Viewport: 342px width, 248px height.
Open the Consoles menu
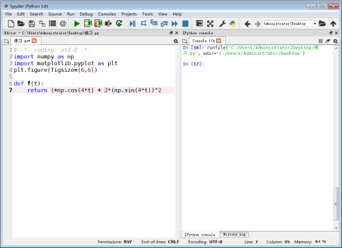[107, 14]
